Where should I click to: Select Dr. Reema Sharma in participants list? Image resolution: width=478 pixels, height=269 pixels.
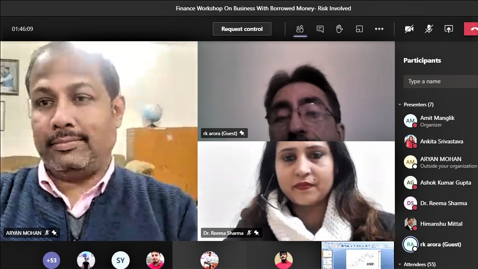(443, 203)
